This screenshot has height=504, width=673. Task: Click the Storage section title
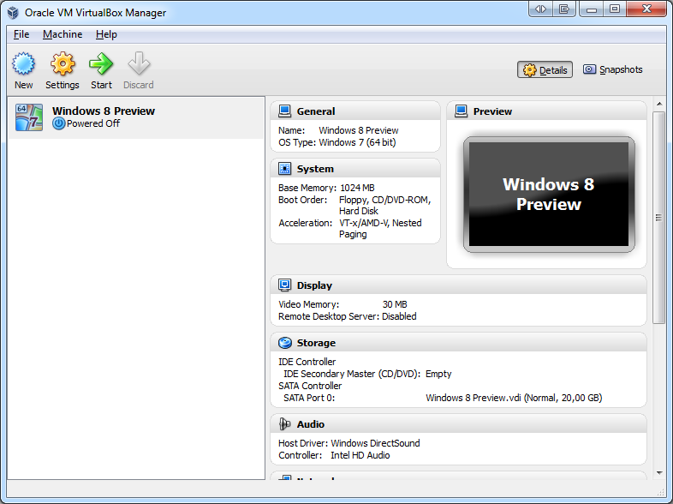pyautogui.click(x=316, y=343)
